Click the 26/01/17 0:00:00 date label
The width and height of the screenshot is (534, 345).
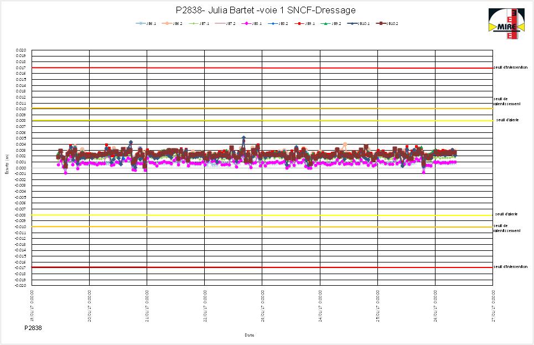pyautogui.click(x=436, y=306)
